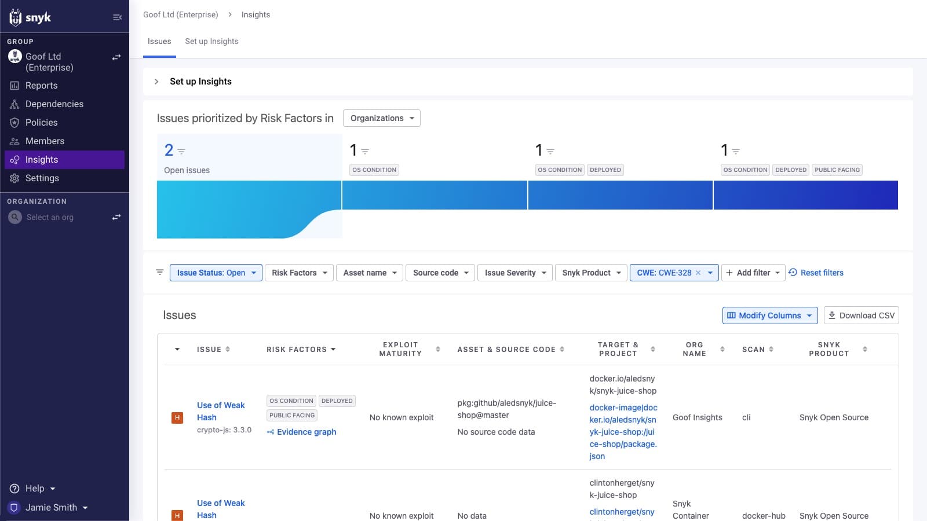927x521 pixels.
Task: Open Policies in sidebar
Action: coord(64,123)
